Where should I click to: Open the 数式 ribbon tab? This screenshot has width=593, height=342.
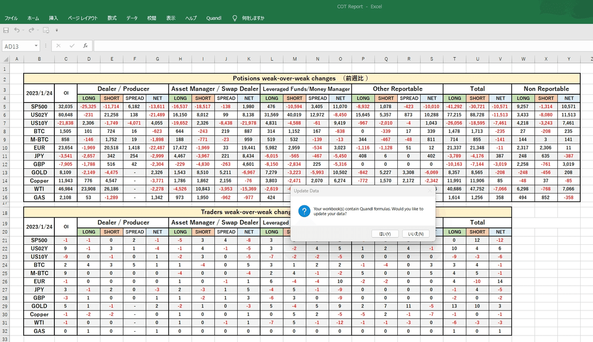[x=112, y=18]
